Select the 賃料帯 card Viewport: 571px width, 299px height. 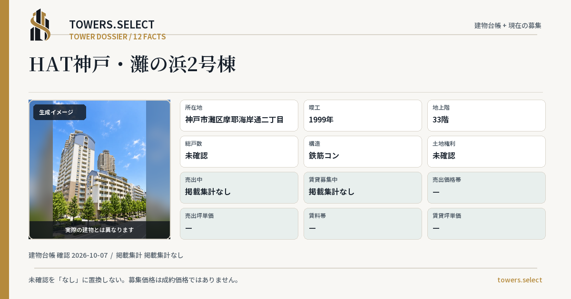363,224
